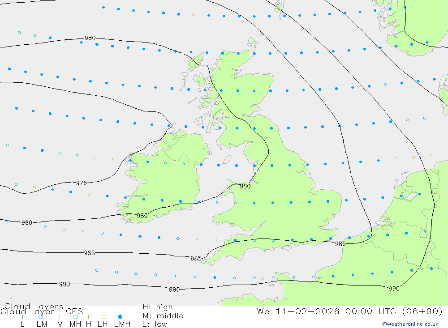Click the 975 isobar label
Image resolution: width=448 pixels, height=328 pixels.
tap(82, 183)
